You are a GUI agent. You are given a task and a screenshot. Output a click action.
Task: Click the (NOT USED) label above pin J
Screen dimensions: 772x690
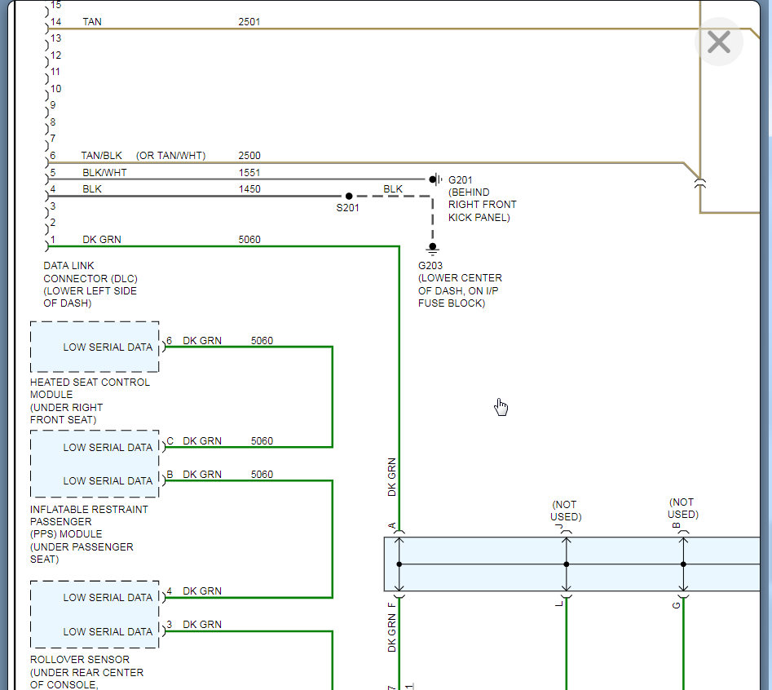(566, 511)
